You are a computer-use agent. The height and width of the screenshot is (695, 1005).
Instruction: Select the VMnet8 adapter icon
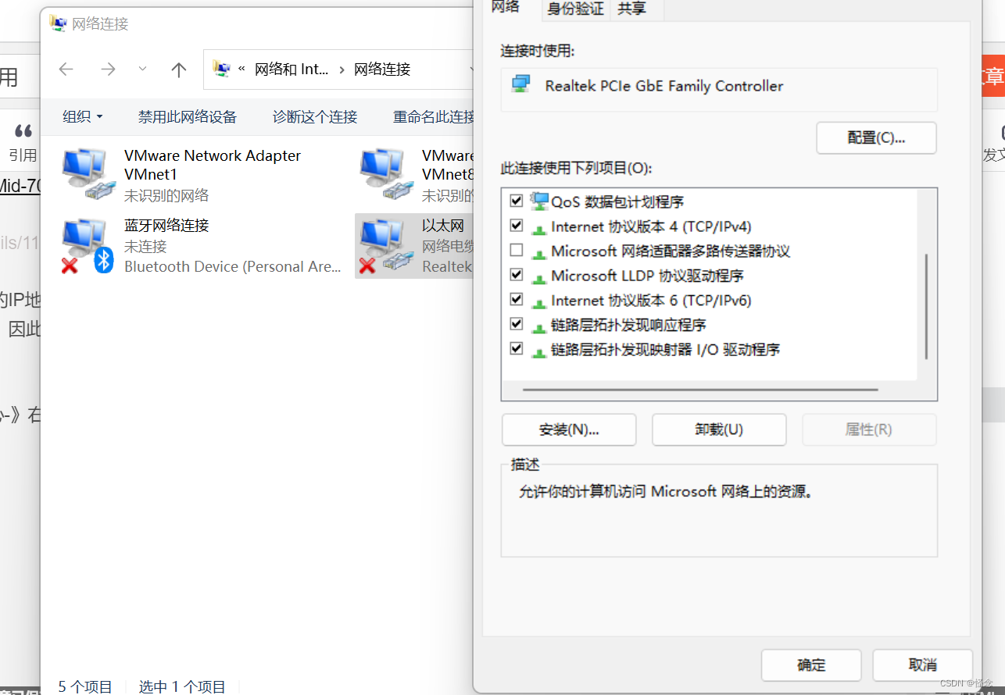pyautogui.click(x=386, y=175)
